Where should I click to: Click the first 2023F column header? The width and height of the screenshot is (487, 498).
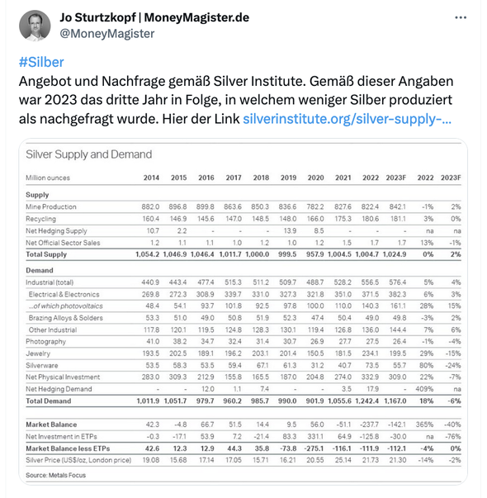point(395,178)
